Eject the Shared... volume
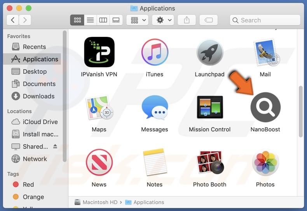The height and width of the screenshot is (211, 307). (x=55, y=146)
